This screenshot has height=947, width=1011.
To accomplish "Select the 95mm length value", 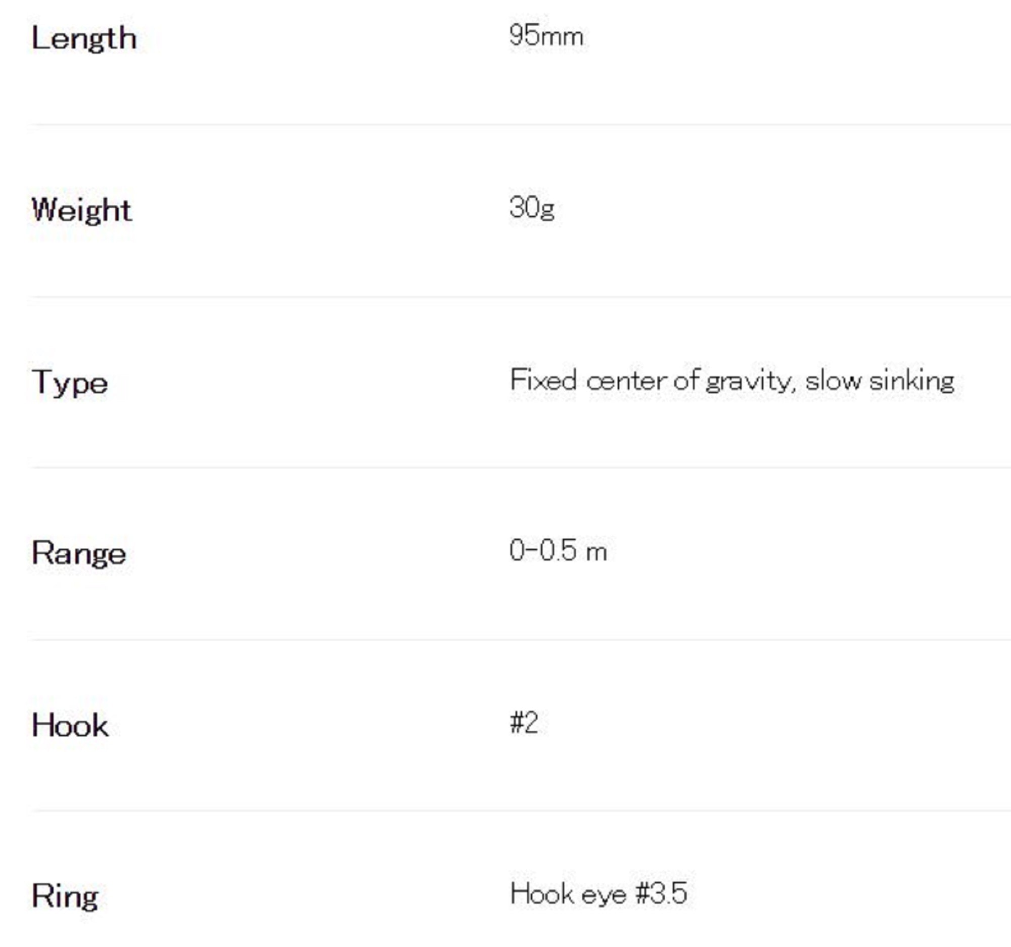I will coord(545,36).
